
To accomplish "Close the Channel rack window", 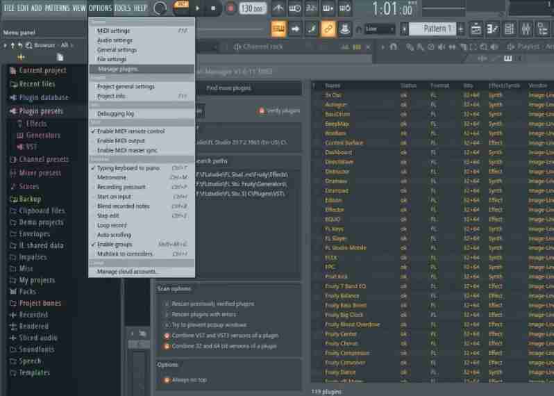I will pos(368,47).
